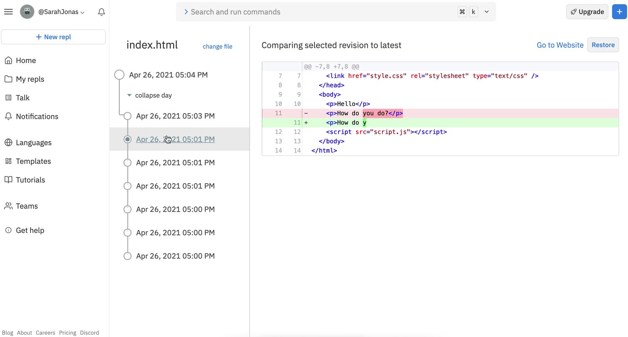Click the style.css link line in diff
The width and height of the screenshot is (628, 337).
coord(440,76)
